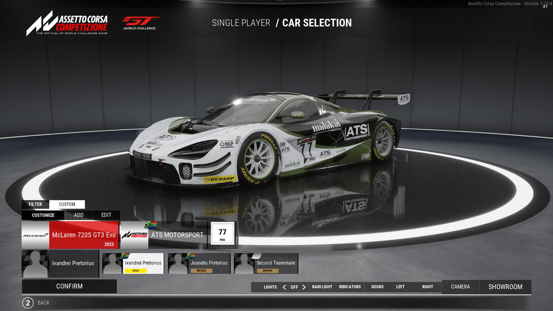Select the Custom tab
553x311 pixels.
coord(67,204)
